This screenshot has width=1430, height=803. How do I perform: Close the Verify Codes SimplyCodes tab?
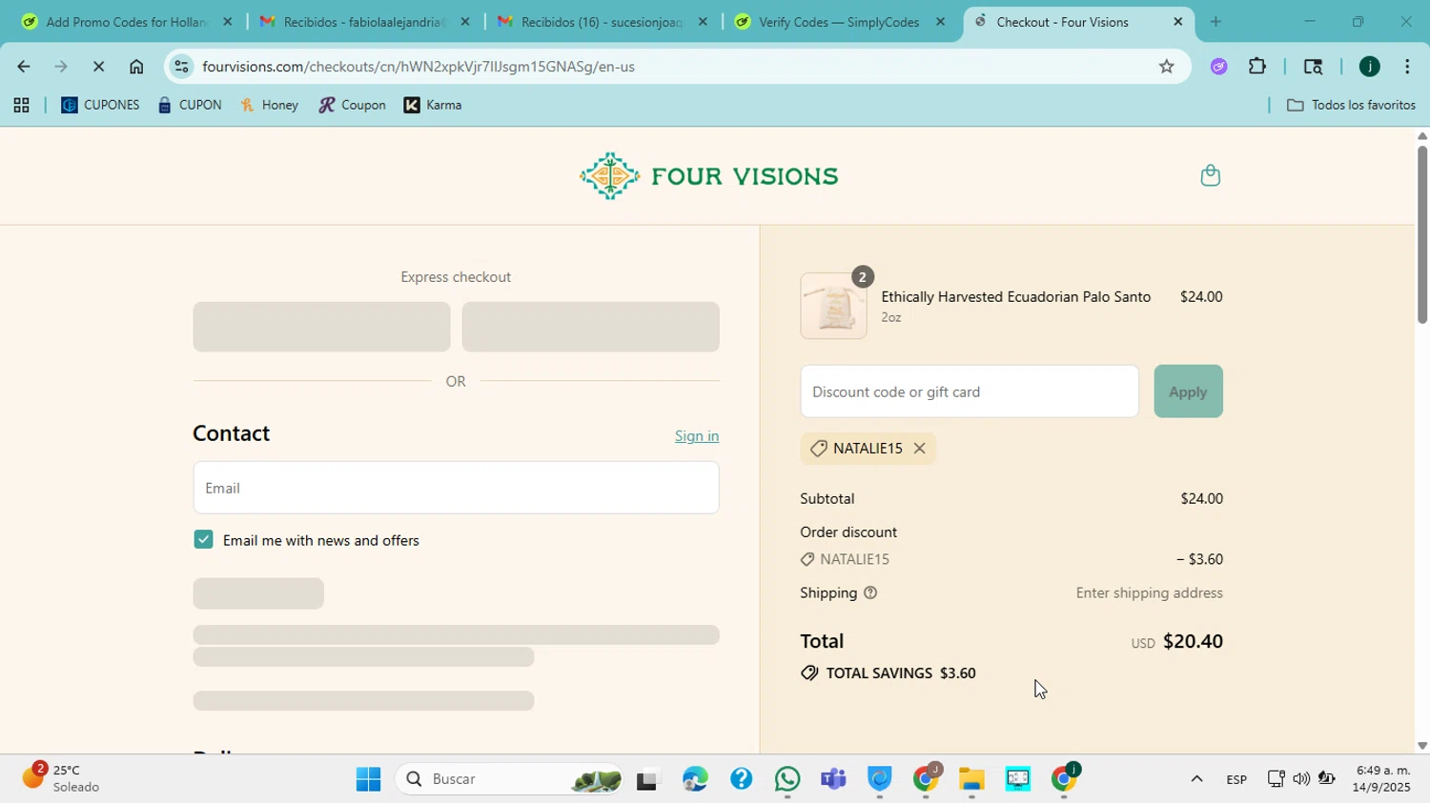[940, 22]
